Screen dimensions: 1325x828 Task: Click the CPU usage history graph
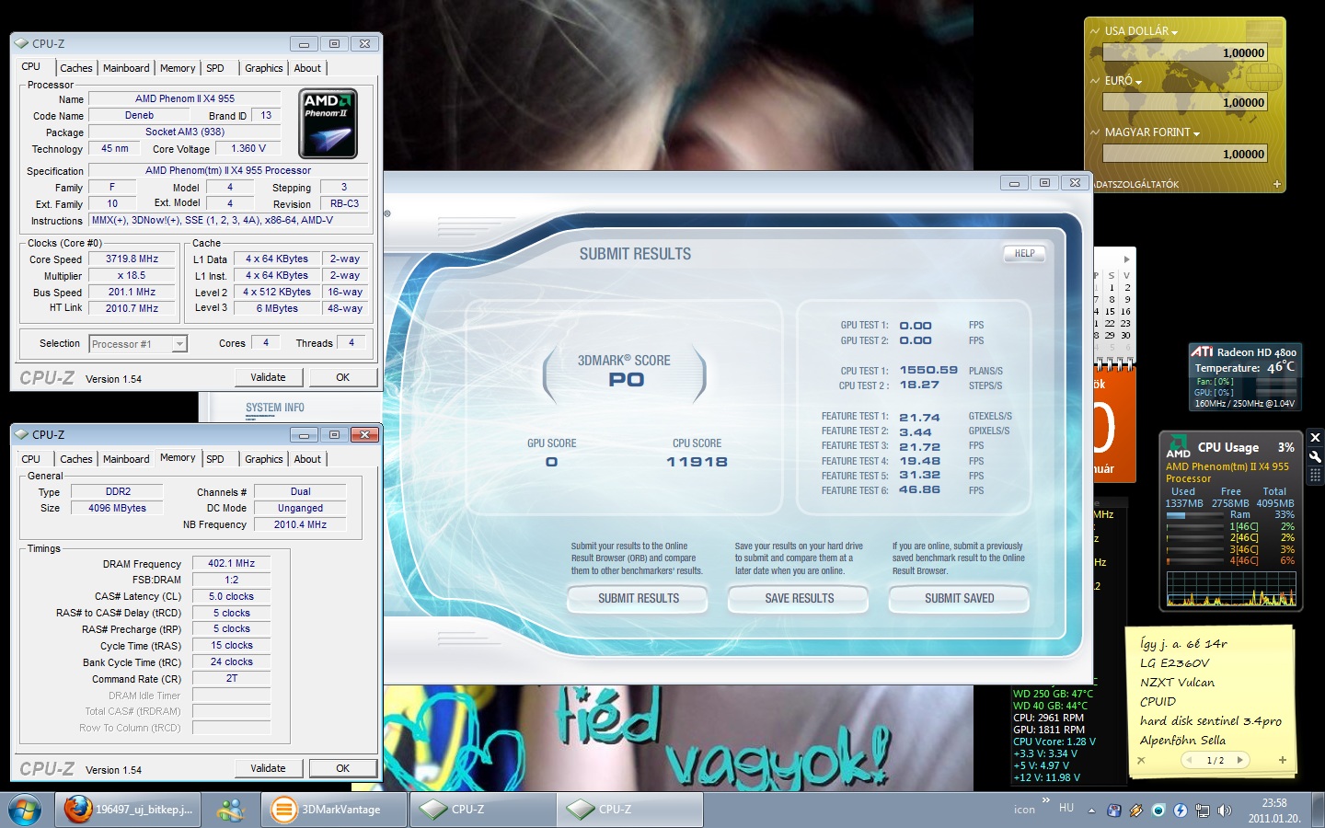tap(1230, 589)
